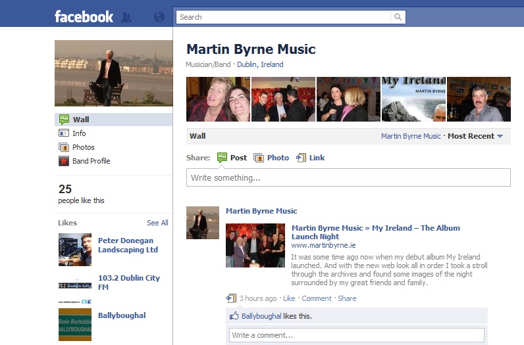Click the Write a comment field
524x345 pixels.
pyautogui.click(x=357, y=335)
